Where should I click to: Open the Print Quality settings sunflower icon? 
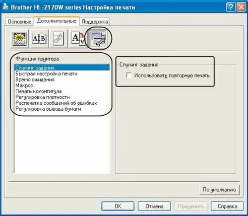[19, 39]
